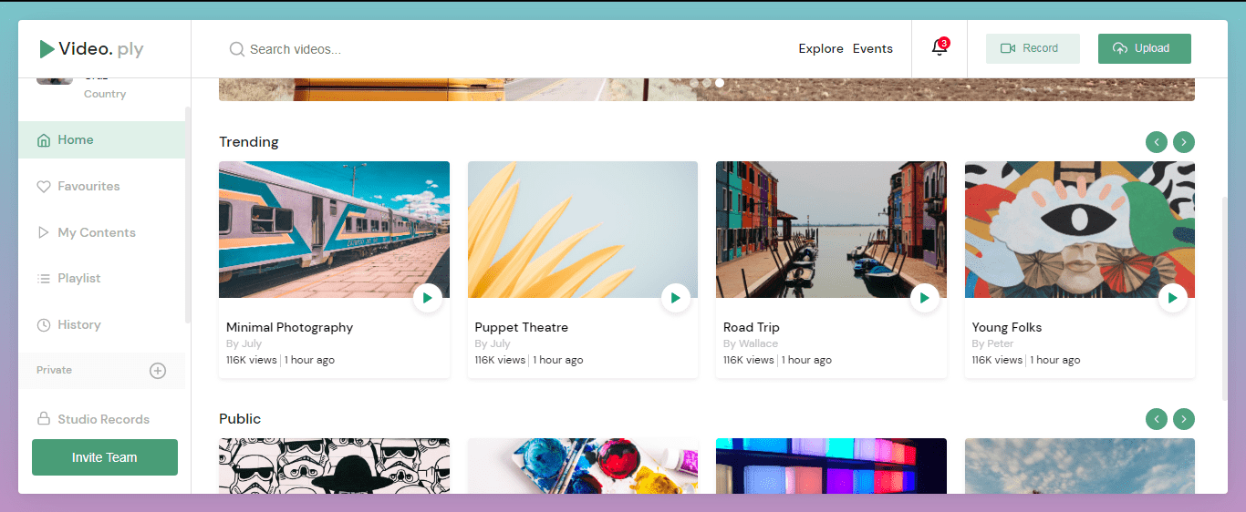Viewport: 1246px width, 512px height.
Task: Go to My Contents in sidebar
Action: [x=96, y=233]
